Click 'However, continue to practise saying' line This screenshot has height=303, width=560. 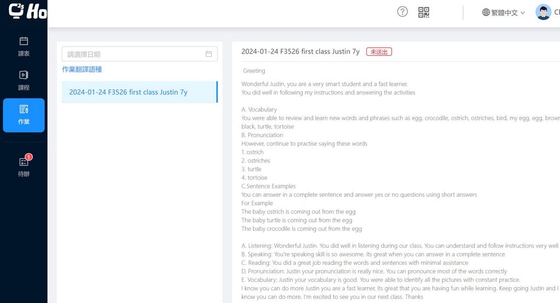304,144
